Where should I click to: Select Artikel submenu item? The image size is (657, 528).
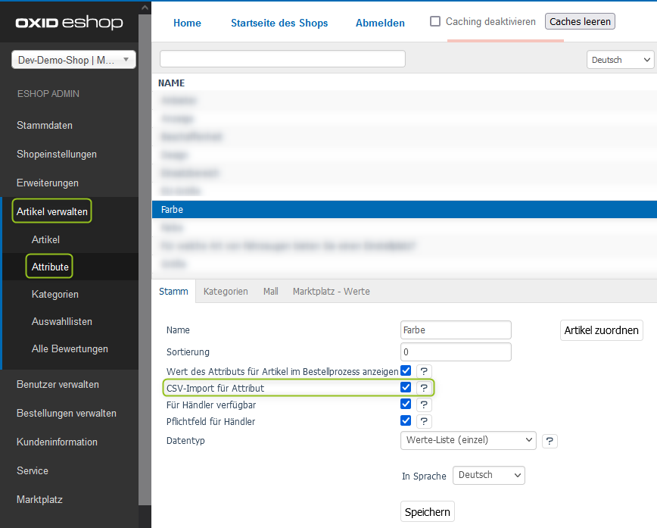click(45, 239)
